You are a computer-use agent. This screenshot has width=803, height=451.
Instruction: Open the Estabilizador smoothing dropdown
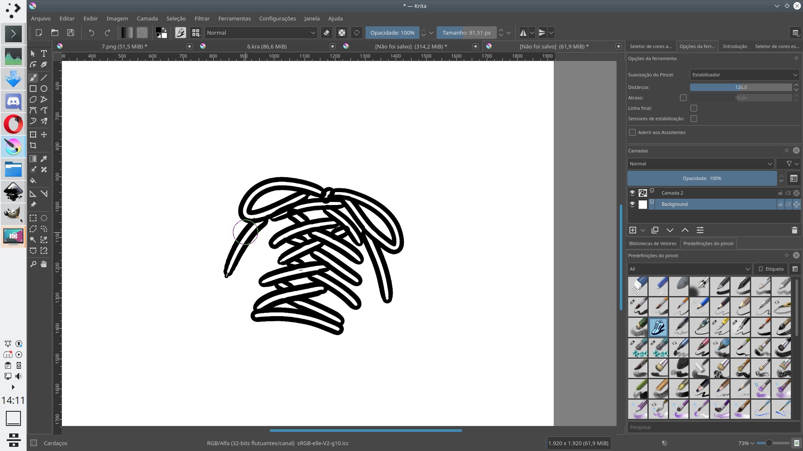(744, 75)
